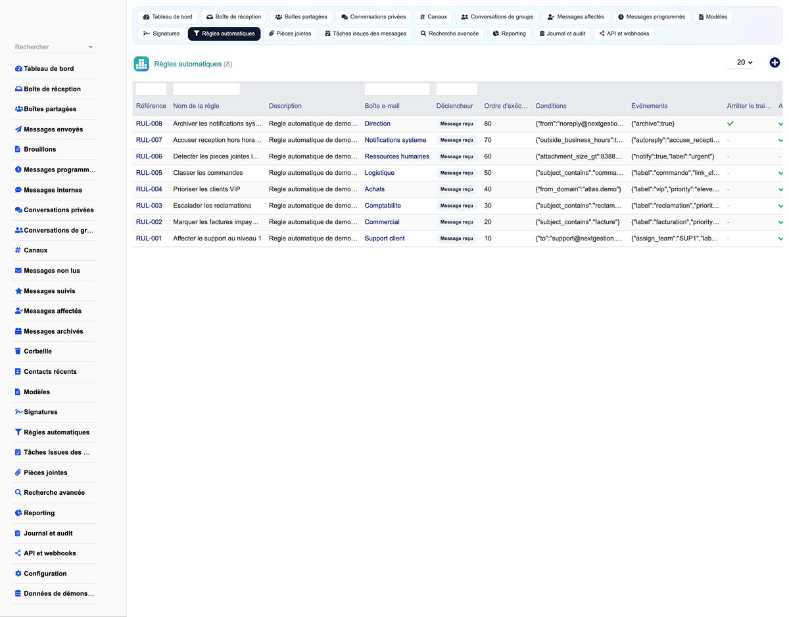Sort by the Conditions column header
The image size is (789, 617).
[x=551, y=106]
